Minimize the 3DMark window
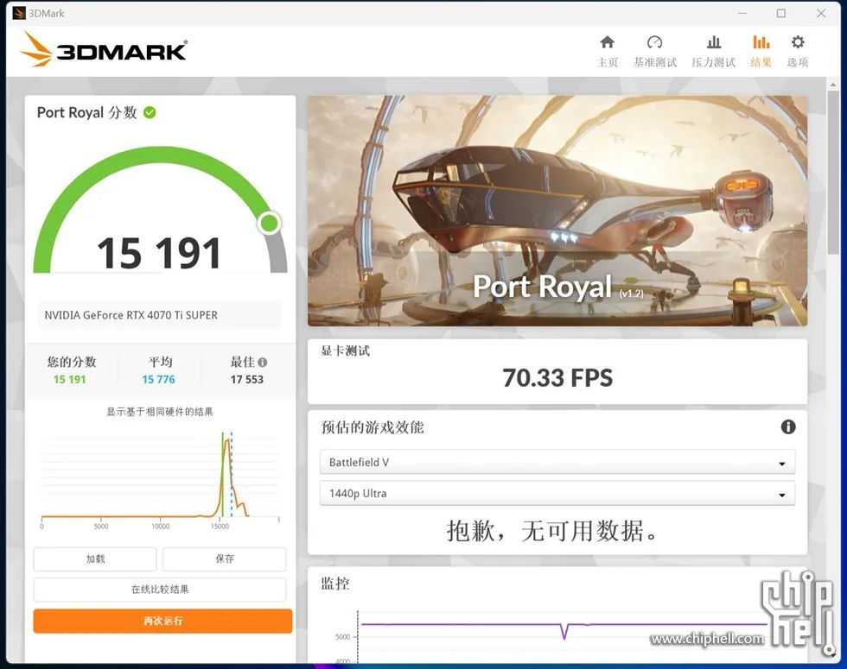This screenshot has height=669, width=847. click(x=742, y=13)
